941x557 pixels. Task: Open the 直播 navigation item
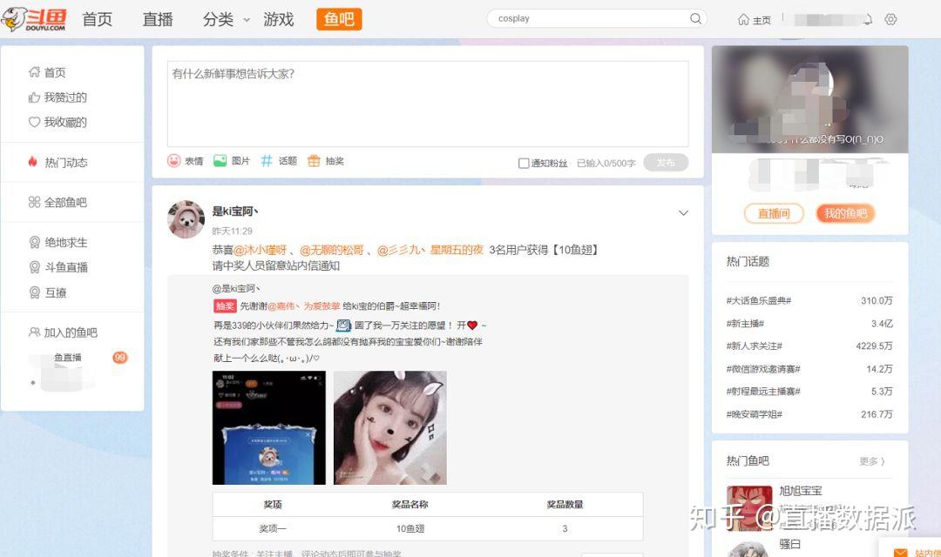(158, 19)
